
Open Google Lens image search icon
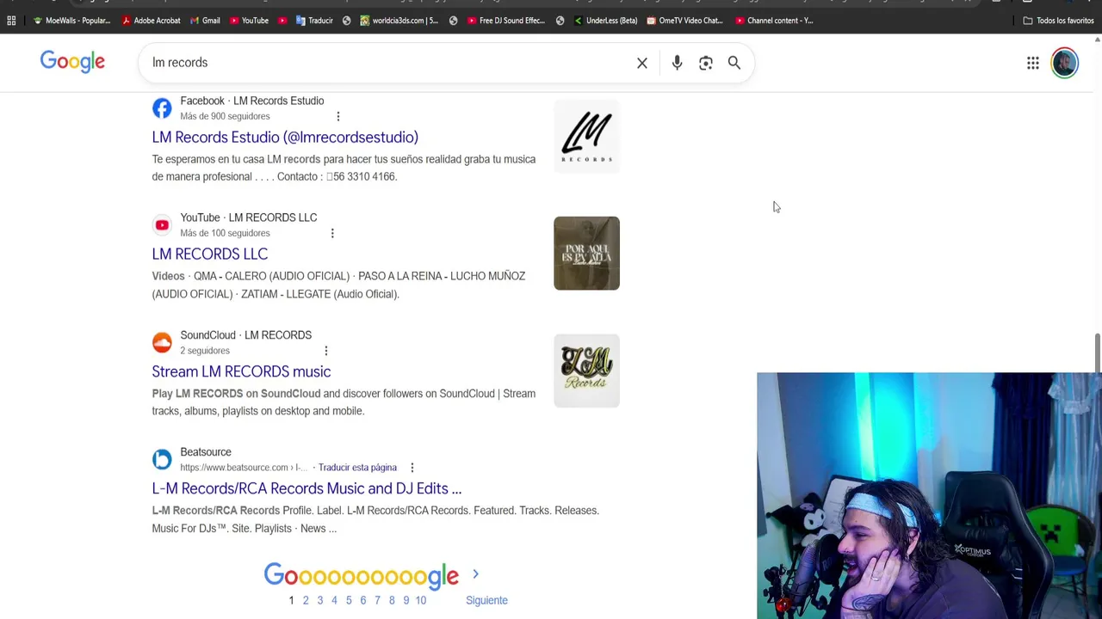coord(706,63)
